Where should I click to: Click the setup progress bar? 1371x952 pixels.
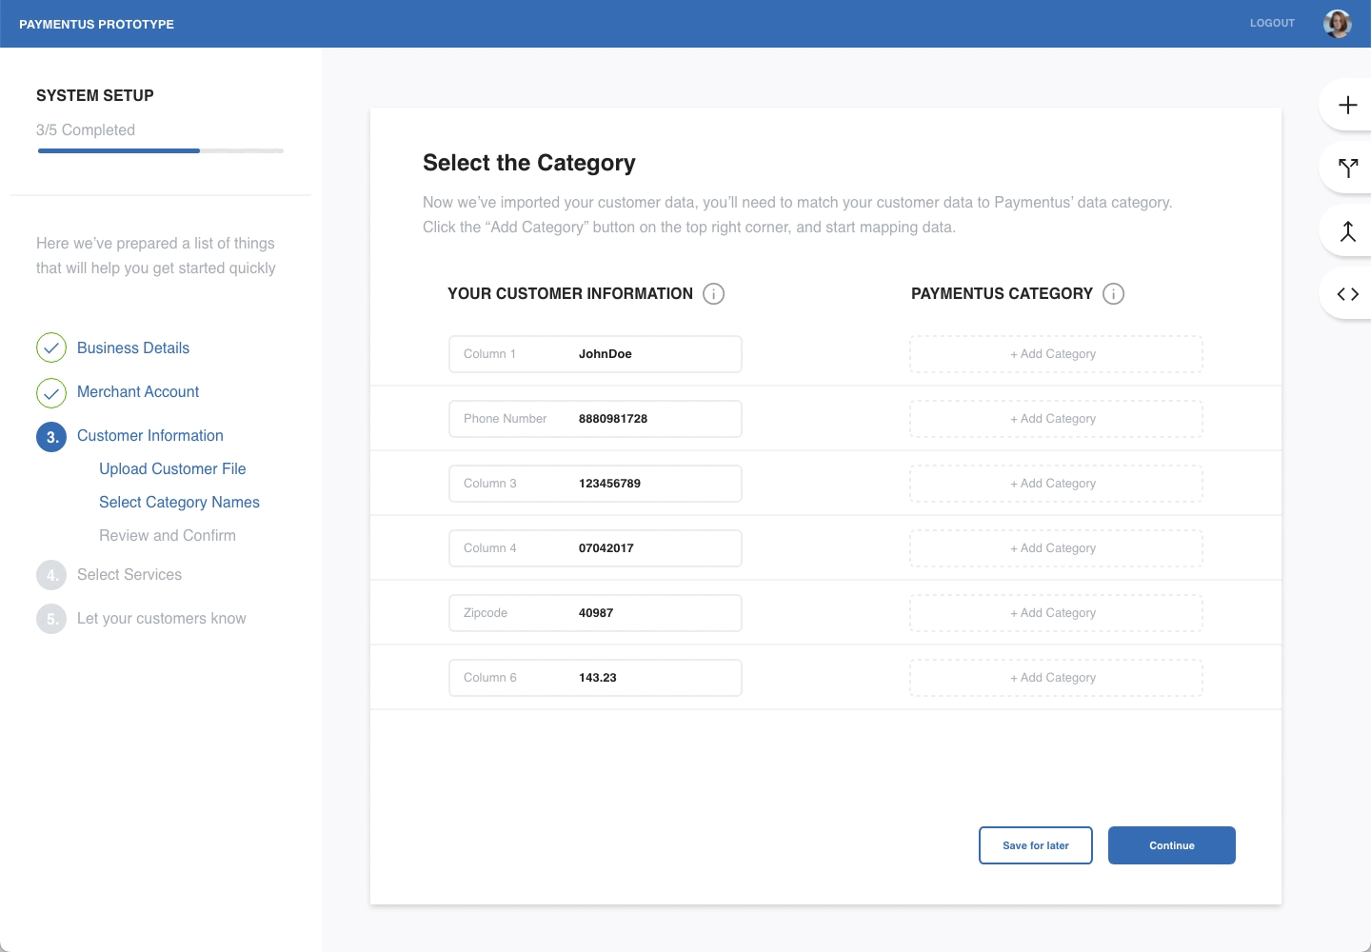(x=161, y=150)
